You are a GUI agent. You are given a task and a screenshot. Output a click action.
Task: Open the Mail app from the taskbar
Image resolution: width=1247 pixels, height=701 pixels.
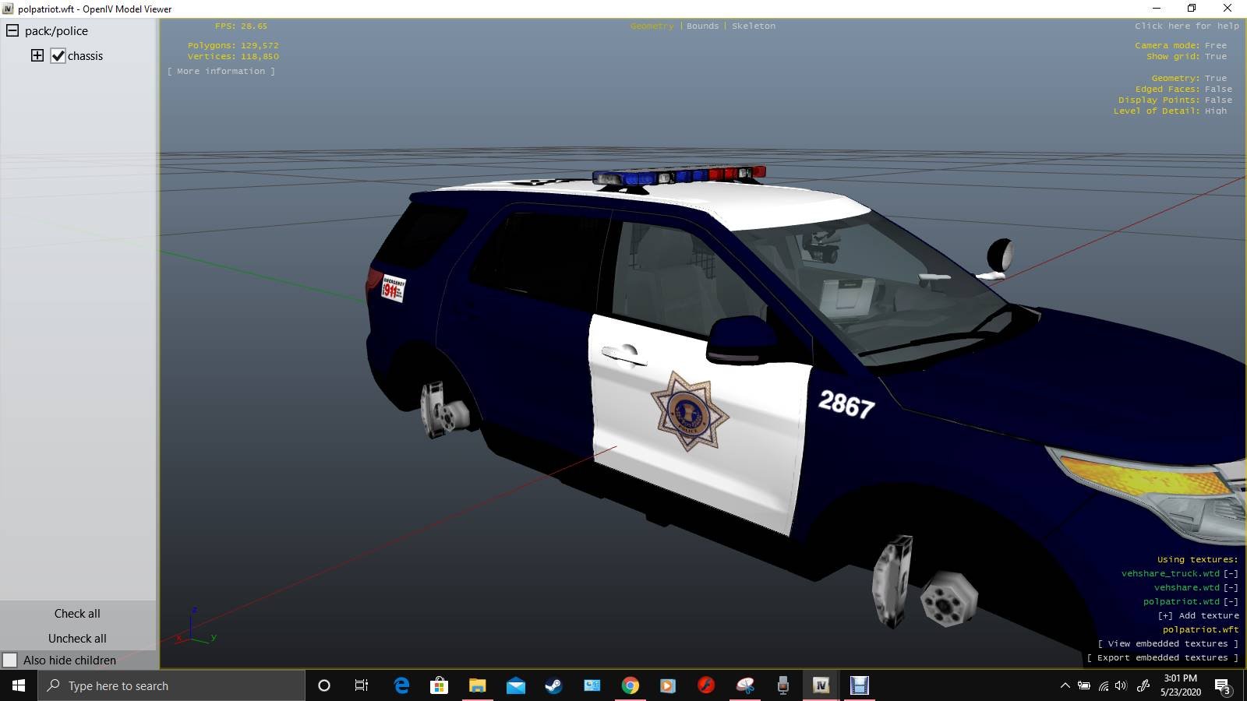pos(516,685)
